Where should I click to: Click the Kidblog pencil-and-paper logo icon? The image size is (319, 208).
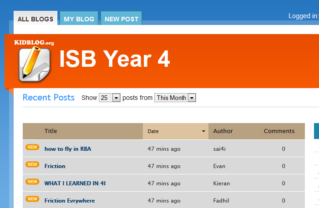[34, 64]
